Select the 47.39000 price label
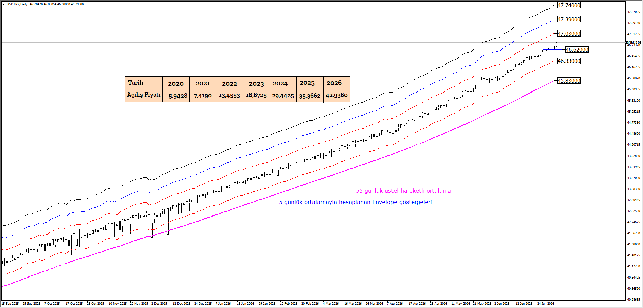 (x=569, y=19)
